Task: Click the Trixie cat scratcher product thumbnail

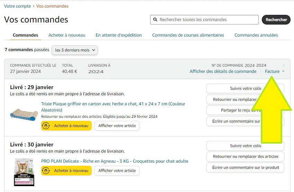Action: coord(24,114)
